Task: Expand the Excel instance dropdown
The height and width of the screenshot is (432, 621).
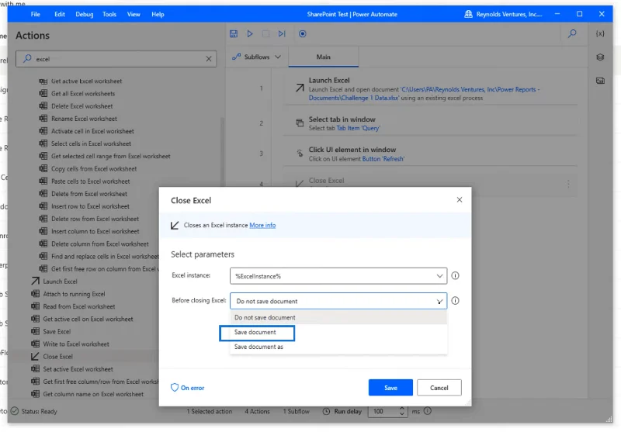Action: 439,276
